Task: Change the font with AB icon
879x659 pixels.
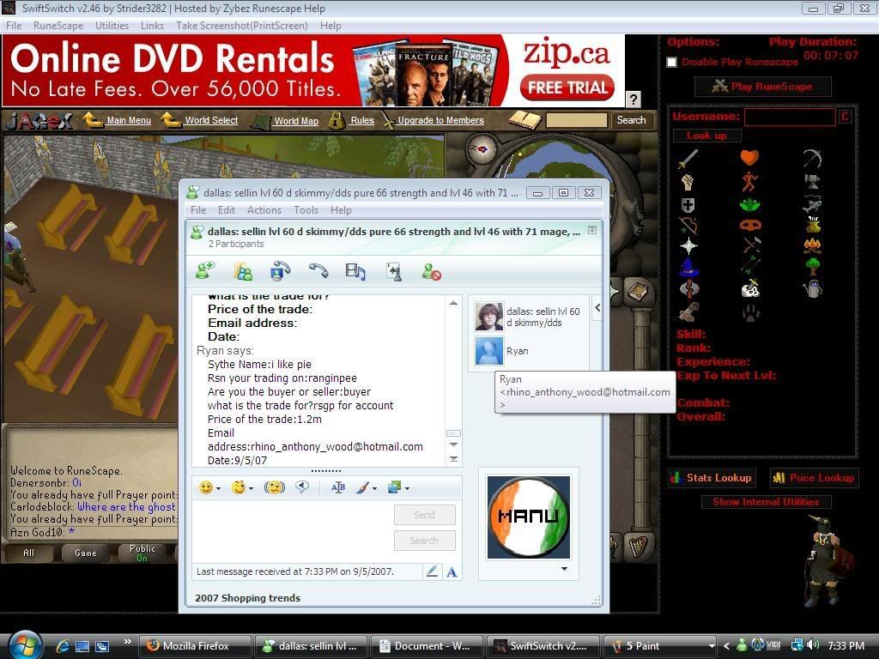Action: click(x=338, y=487)
